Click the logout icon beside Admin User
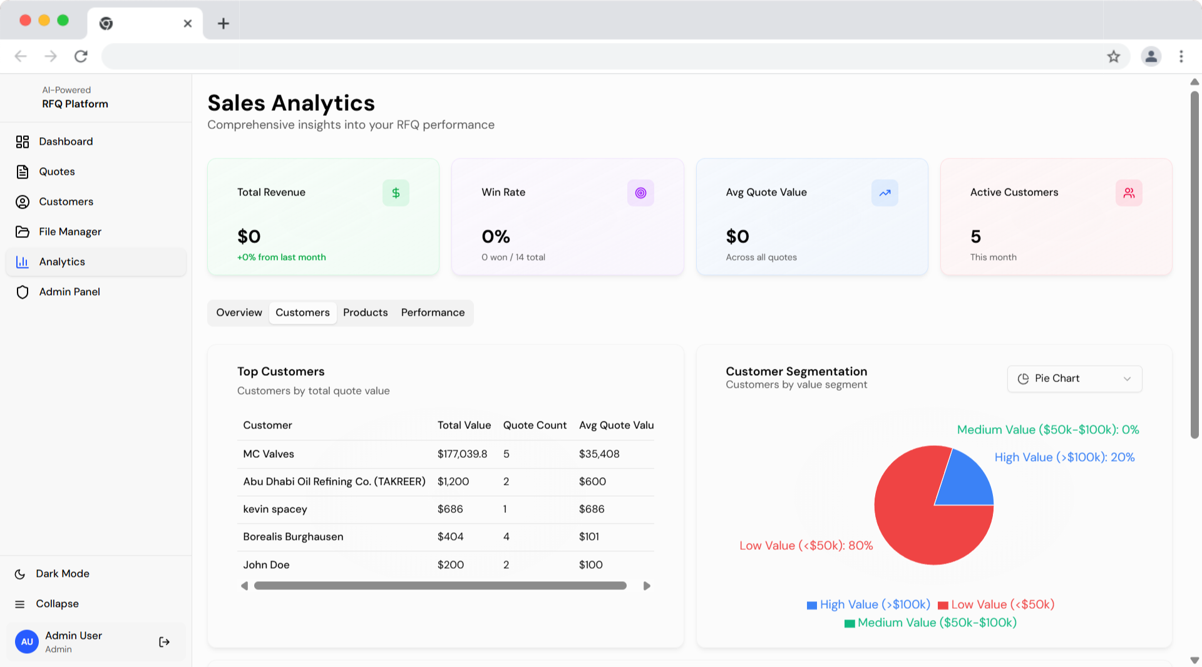This screenshot has width=1202, height=667. (164, 642)
